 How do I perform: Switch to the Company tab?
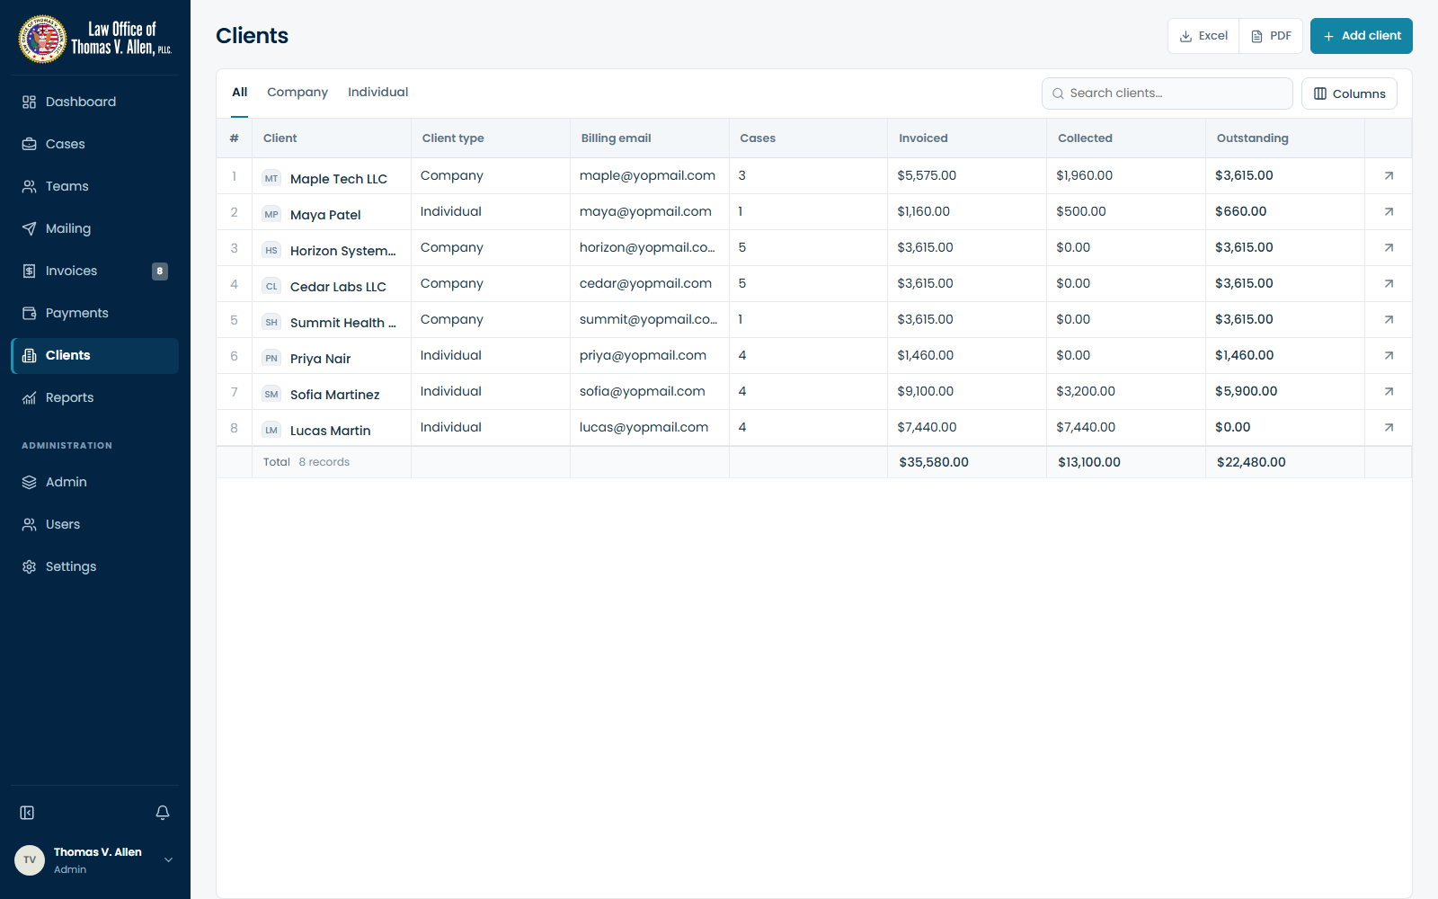click(297, 93)
